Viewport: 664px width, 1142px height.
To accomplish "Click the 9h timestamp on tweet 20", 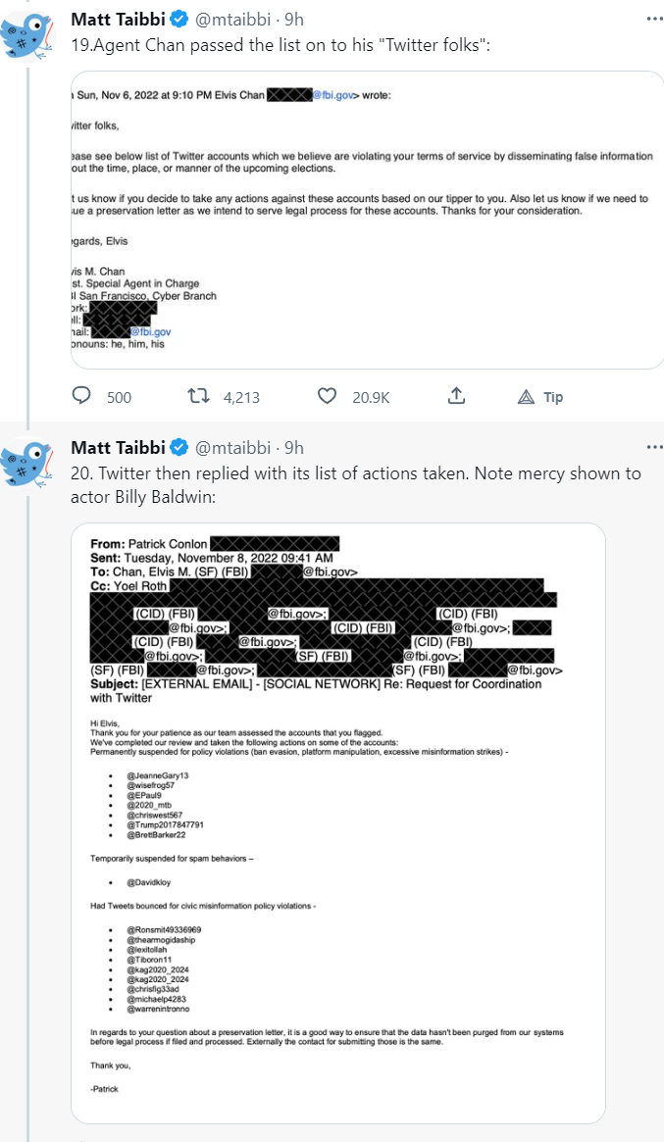I will point(294,448).
